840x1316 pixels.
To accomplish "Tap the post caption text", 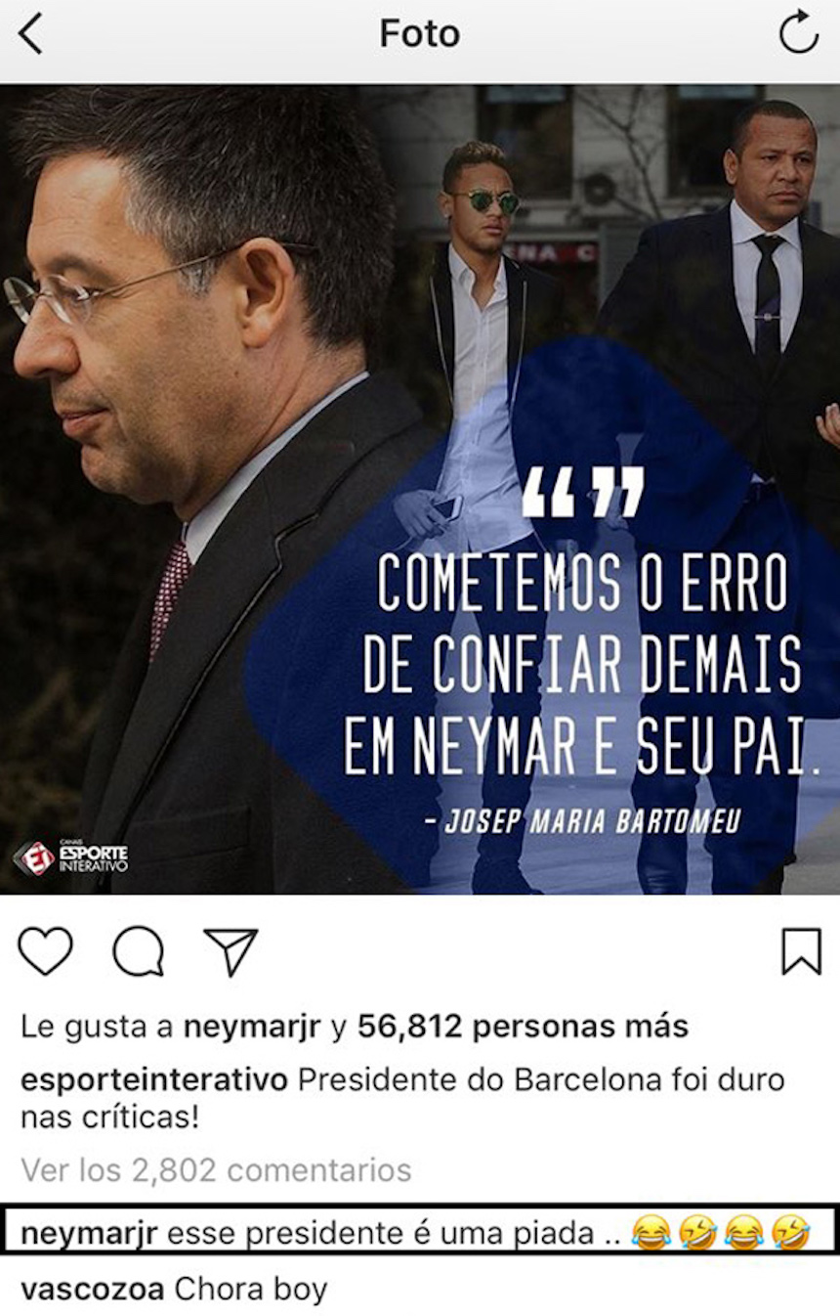I will 402,1098.
